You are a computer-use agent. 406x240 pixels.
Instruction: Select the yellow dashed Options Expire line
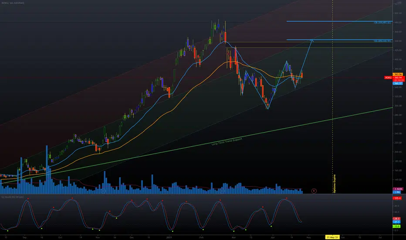(332, 96)
